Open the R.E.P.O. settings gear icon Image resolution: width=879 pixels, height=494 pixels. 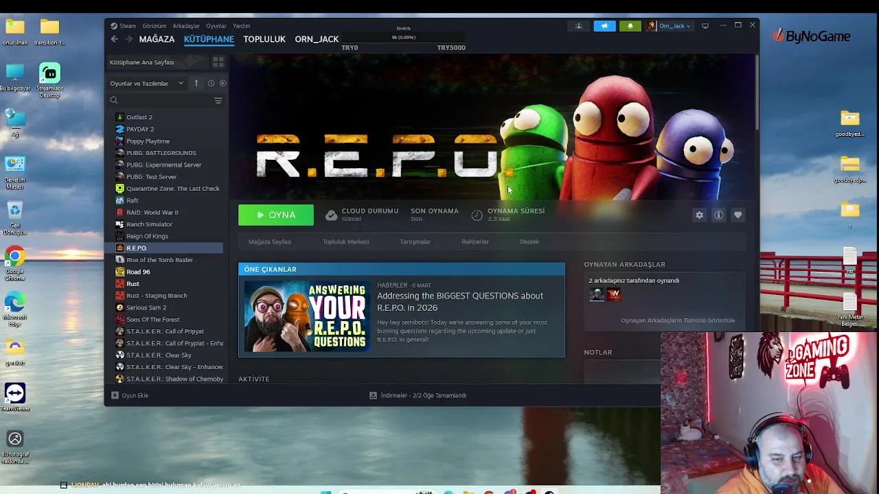point(699,215)
